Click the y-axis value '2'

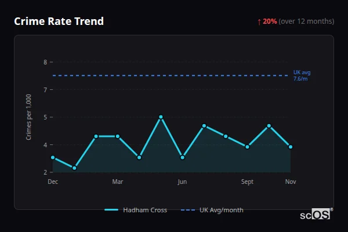point(45,172)
